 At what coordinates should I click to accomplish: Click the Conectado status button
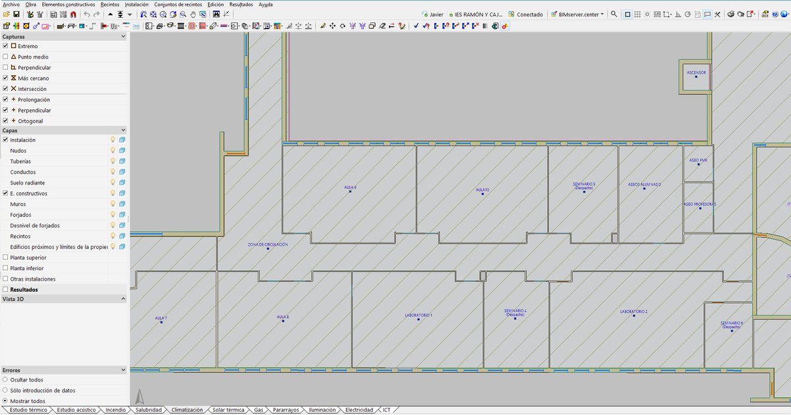point(525,14)
